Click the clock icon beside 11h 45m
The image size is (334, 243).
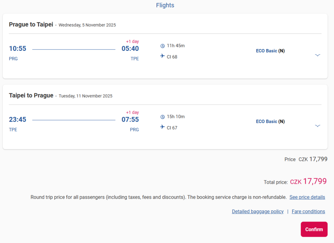pos(163,46)
